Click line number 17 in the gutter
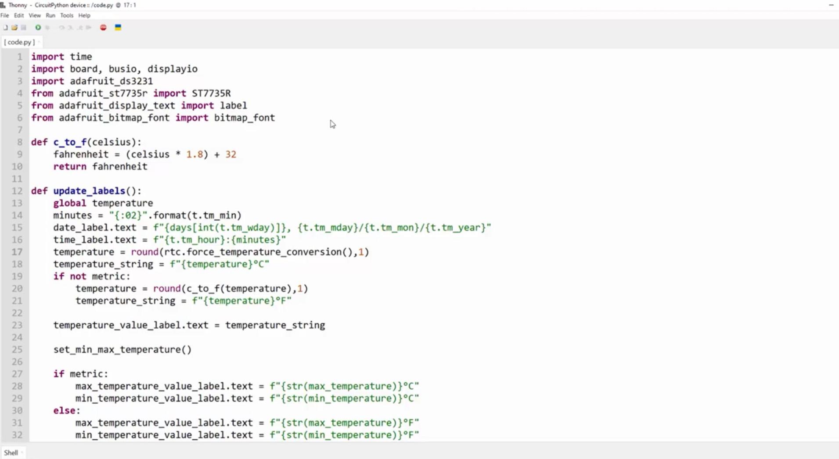This screenshot has width=839, height=459. pyautogui.click(x=17, y=252)
